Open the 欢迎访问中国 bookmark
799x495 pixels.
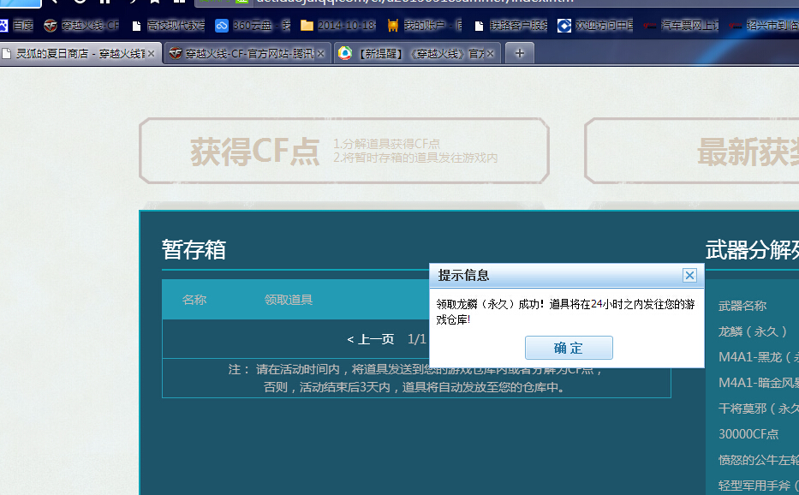click(x=596, y=25)
